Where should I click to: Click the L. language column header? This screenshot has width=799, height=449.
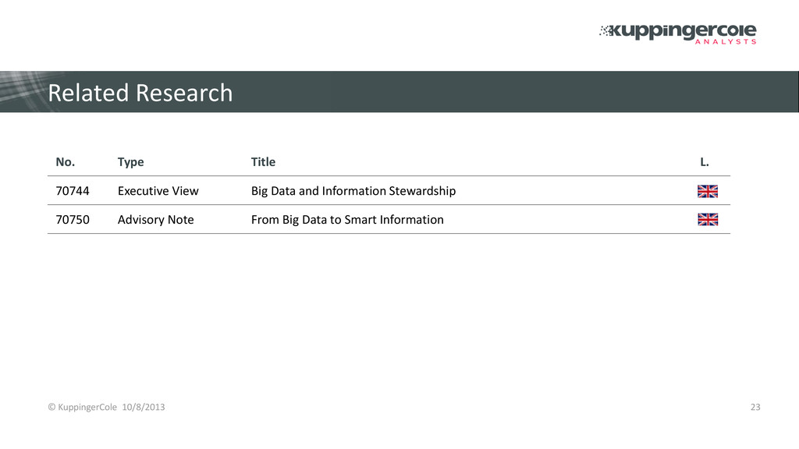pos(705,162)
